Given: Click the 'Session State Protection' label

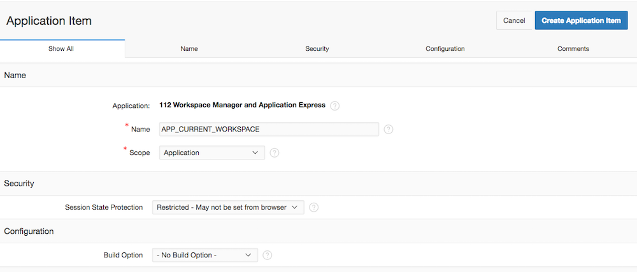Looking at the screenshot, I should (104, 207).
